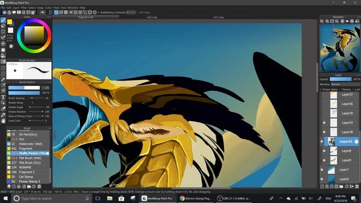
Task: Select the Select Pen tool
Action: click(x=3, y=85)
